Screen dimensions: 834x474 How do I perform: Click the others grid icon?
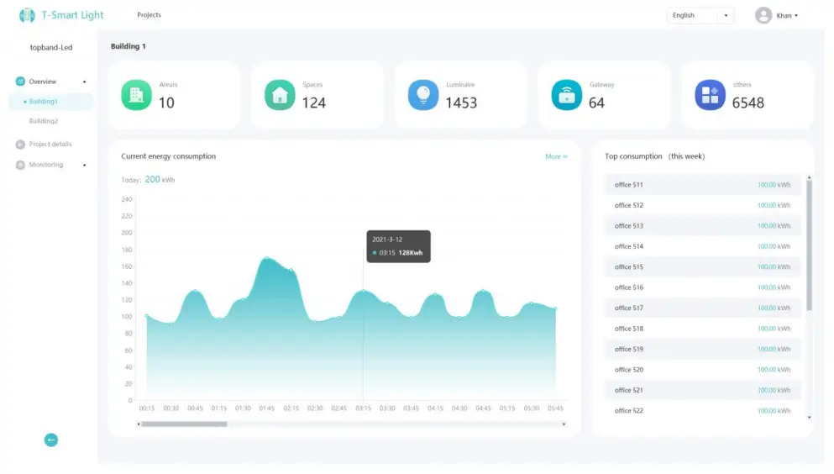pos(710,95)
